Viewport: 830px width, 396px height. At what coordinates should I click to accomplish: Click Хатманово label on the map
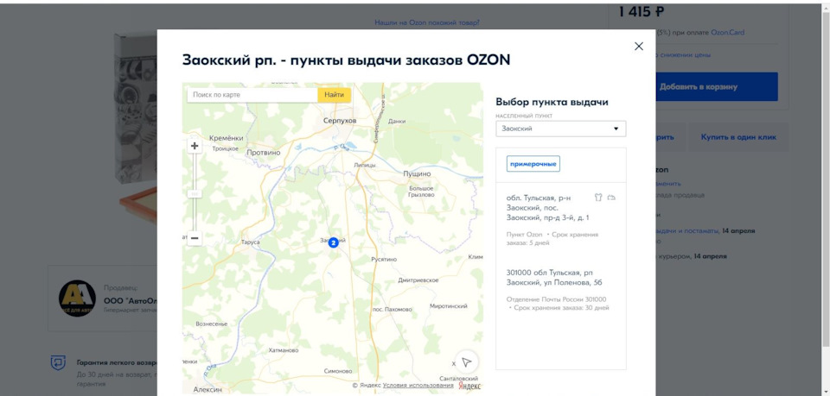coord(284,350)
